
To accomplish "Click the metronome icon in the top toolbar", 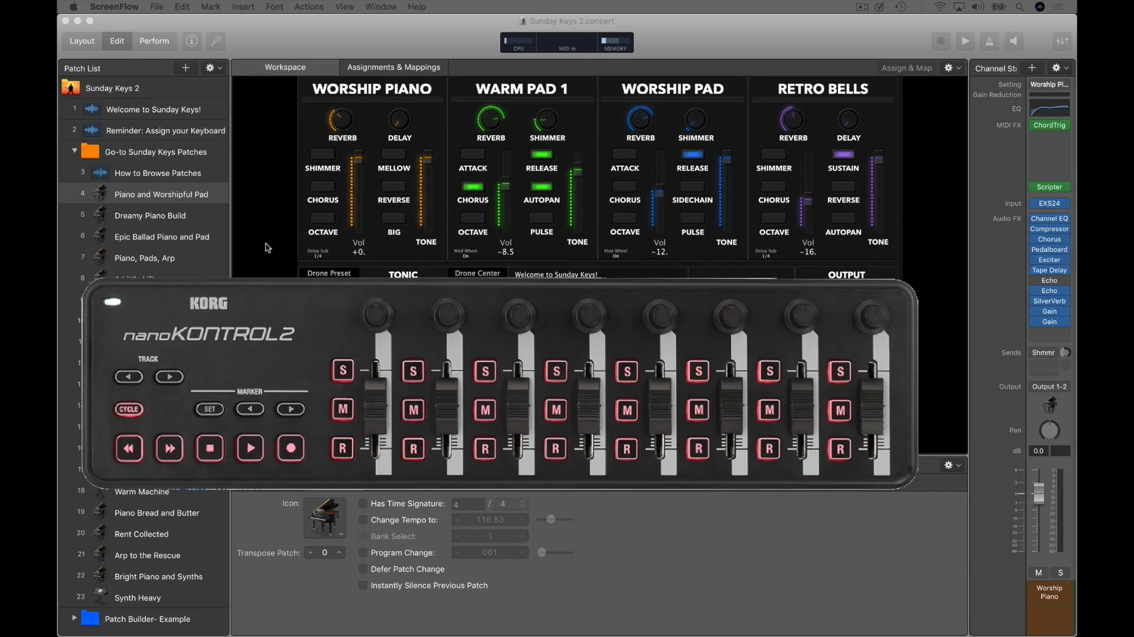I will click(989, 41).
